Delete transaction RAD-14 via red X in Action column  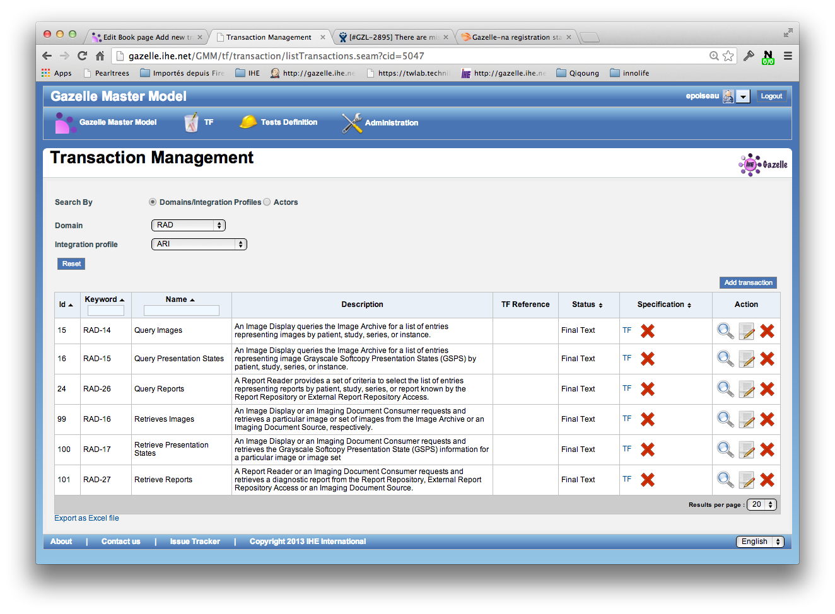[x=767, y=331]
